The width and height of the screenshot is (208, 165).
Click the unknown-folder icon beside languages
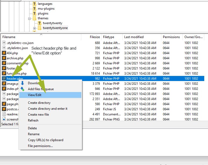34,4
